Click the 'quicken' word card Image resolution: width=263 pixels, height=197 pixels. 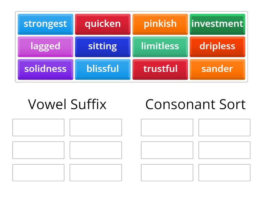coord(103,24)
